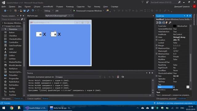Open the Проект menu
Screen dimensions: 197x111
point(28,6)
